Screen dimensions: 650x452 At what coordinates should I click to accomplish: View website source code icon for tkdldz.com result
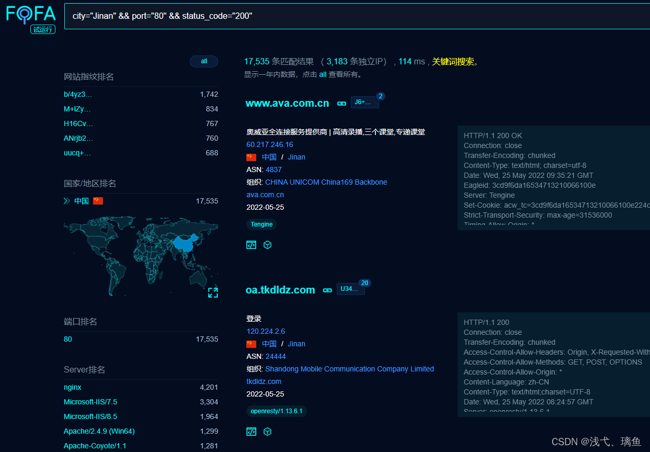click(252, 432)
